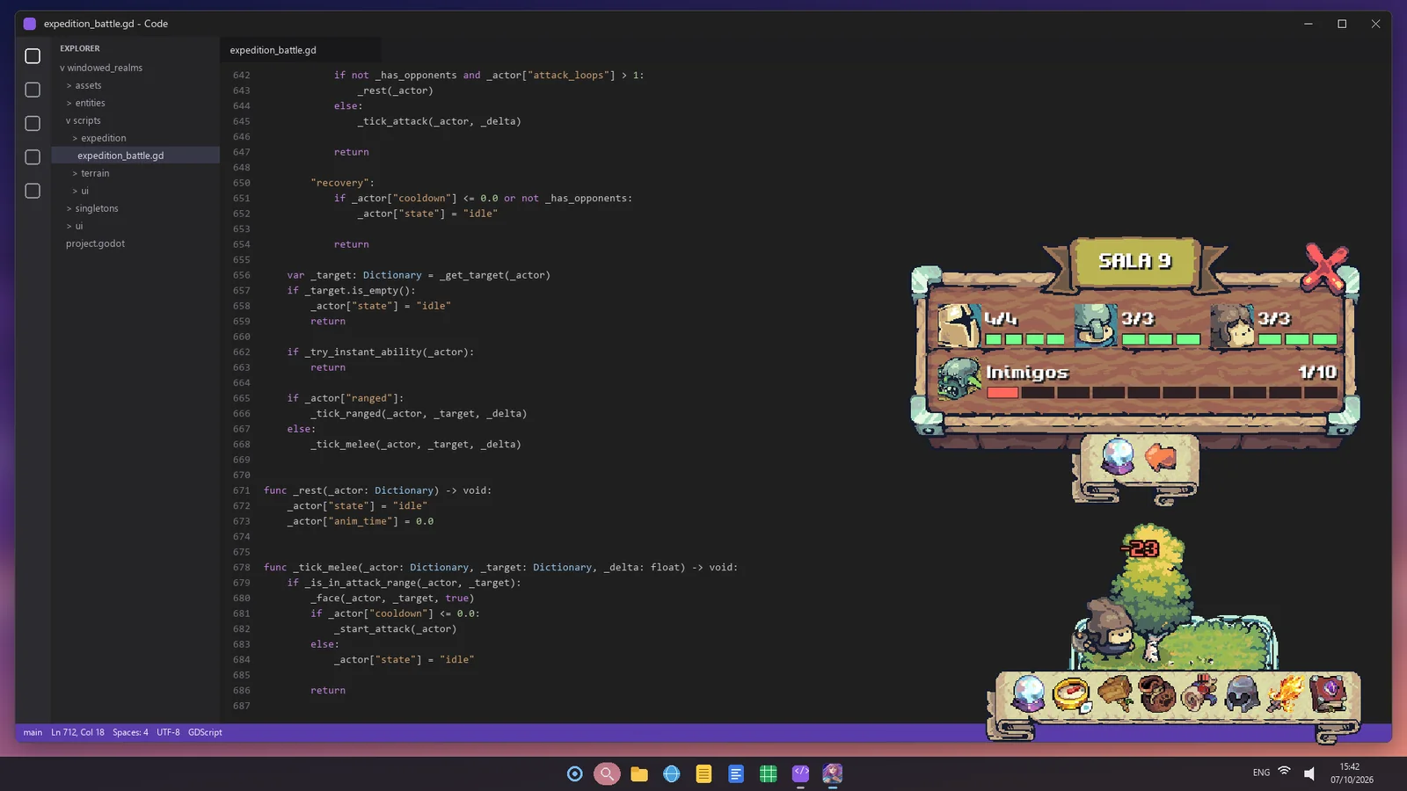The height and width of the screenshot is (791, 1407).
Task: Click the Inimigos red progress bar
Action: (1162, 393)
